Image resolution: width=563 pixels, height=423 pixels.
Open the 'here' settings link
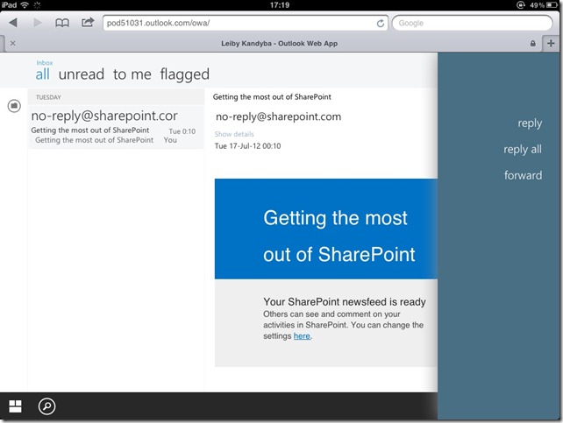click(302, 336)
